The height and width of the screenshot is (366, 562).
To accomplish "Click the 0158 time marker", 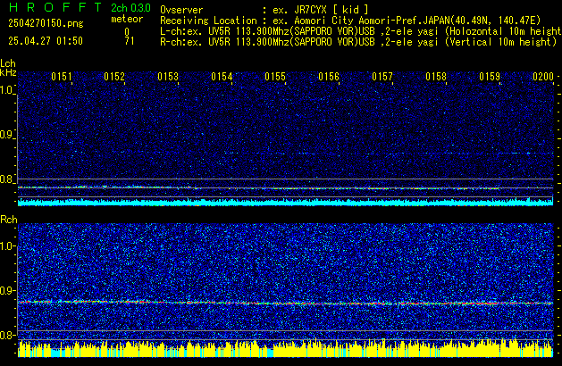I will click(436, 77).
